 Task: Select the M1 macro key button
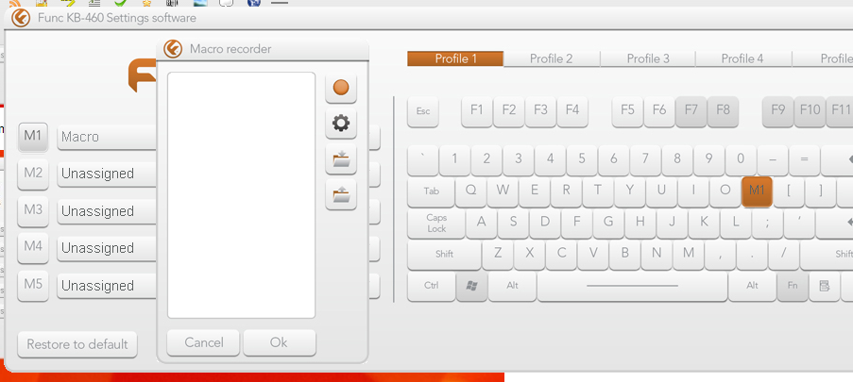pyautogui.click(x=33, y=136)
